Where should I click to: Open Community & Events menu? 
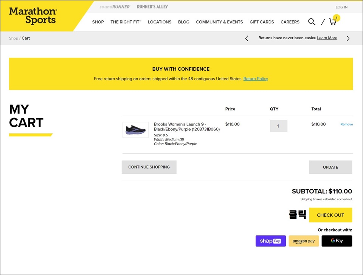(219, 22)
